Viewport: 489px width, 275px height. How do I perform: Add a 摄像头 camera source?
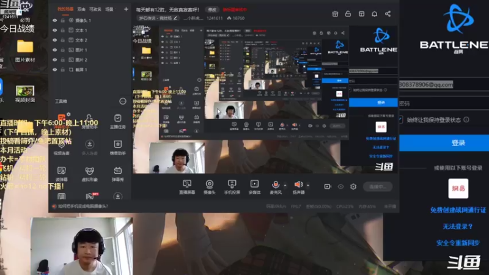coord(209,187)
